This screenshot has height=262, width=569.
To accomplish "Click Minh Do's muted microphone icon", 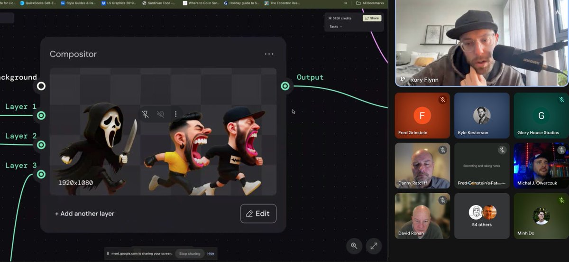I will [x=561, y=200].
